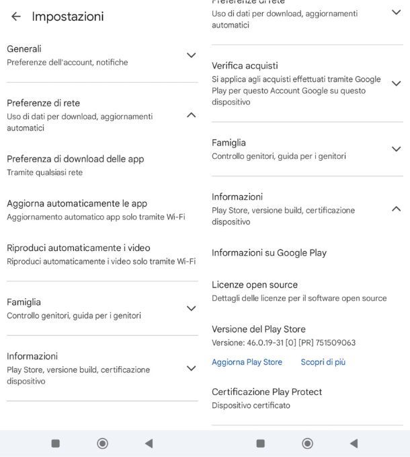Expand Verifica acquisti section chevron
410x457 pixels.
point(396,83)
